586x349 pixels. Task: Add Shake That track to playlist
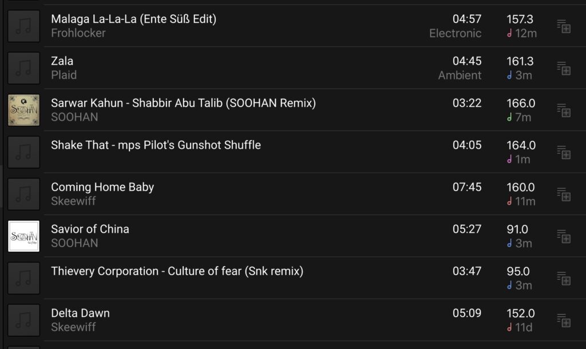(x=564, y=152)
